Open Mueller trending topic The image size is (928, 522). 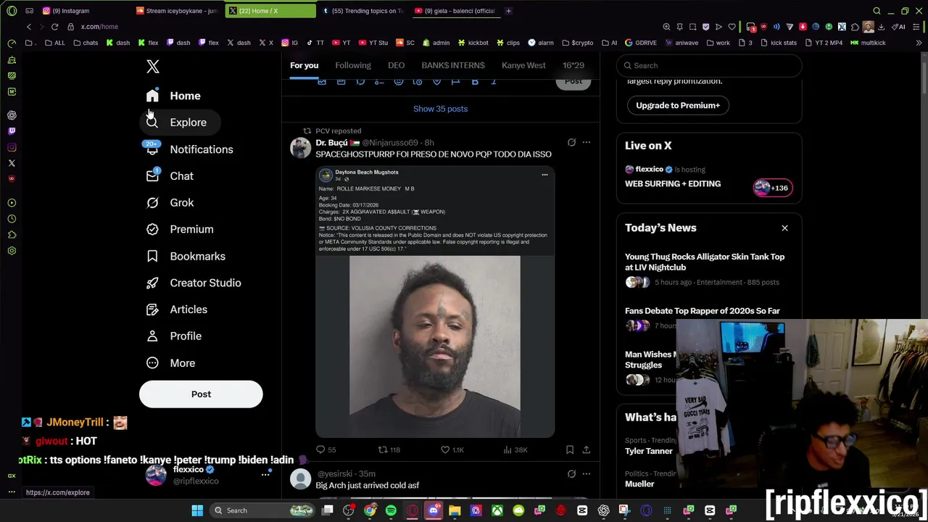pos(639,484)
